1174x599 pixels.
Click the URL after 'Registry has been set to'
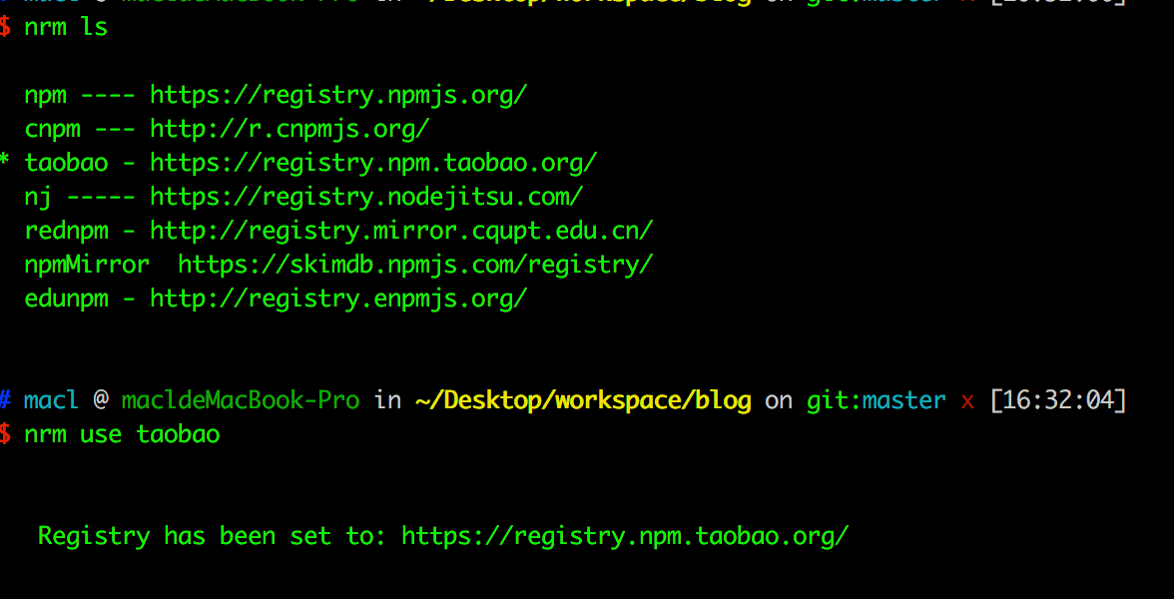[x=625, y=536]
